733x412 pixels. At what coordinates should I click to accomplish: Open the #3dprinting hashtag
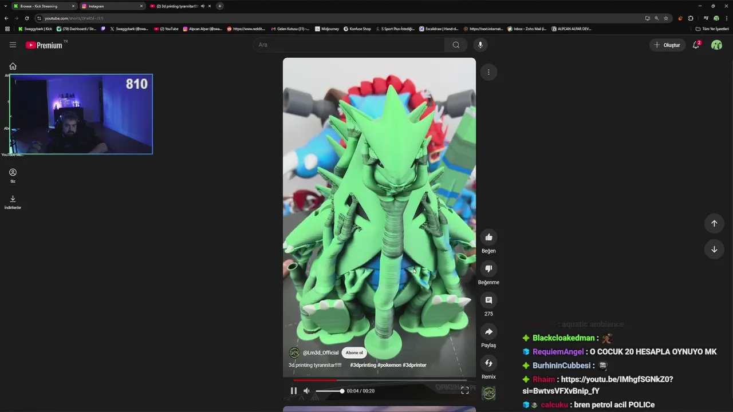(363, 365)
